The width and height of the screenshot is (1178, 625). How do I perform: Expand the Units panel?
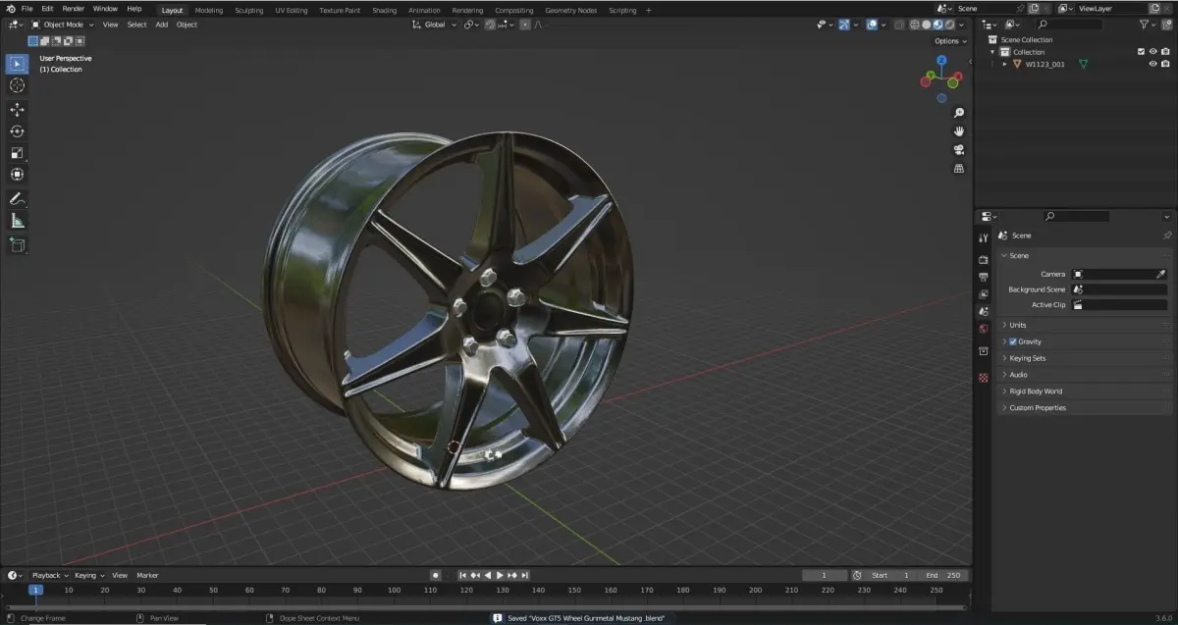1085,325
